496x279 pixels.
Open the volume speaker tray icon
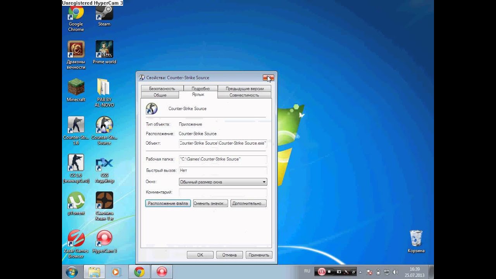tap(395, 272)
